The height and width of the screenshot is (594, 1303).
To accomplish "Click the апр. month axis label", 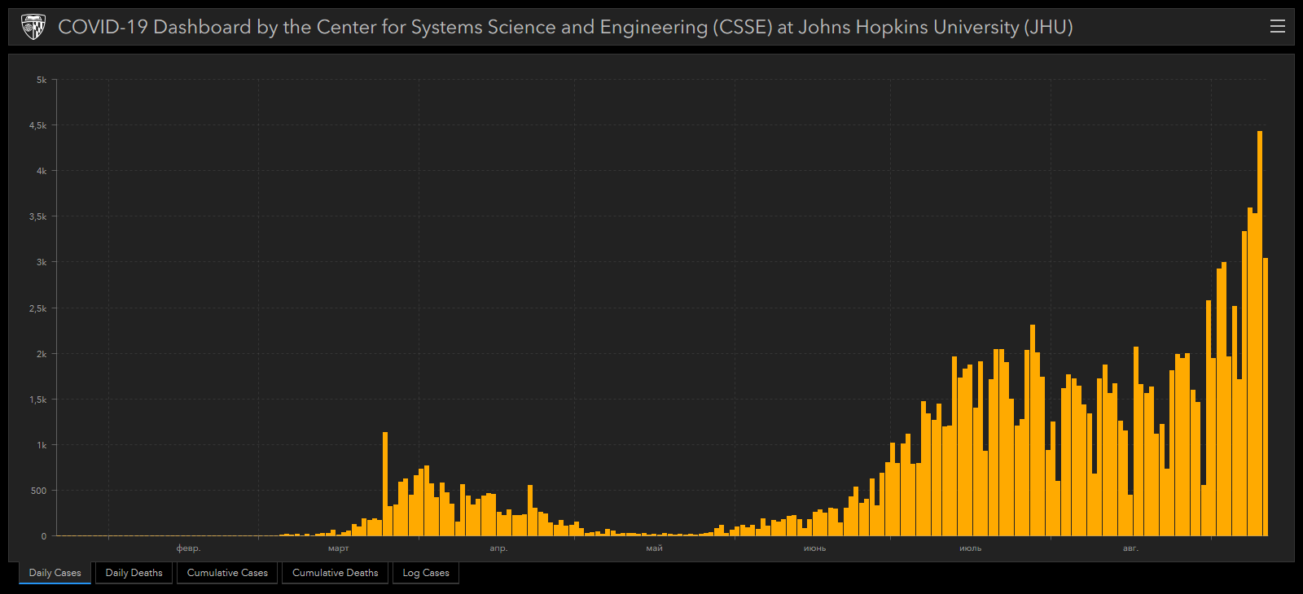I will tap(498, 548).
